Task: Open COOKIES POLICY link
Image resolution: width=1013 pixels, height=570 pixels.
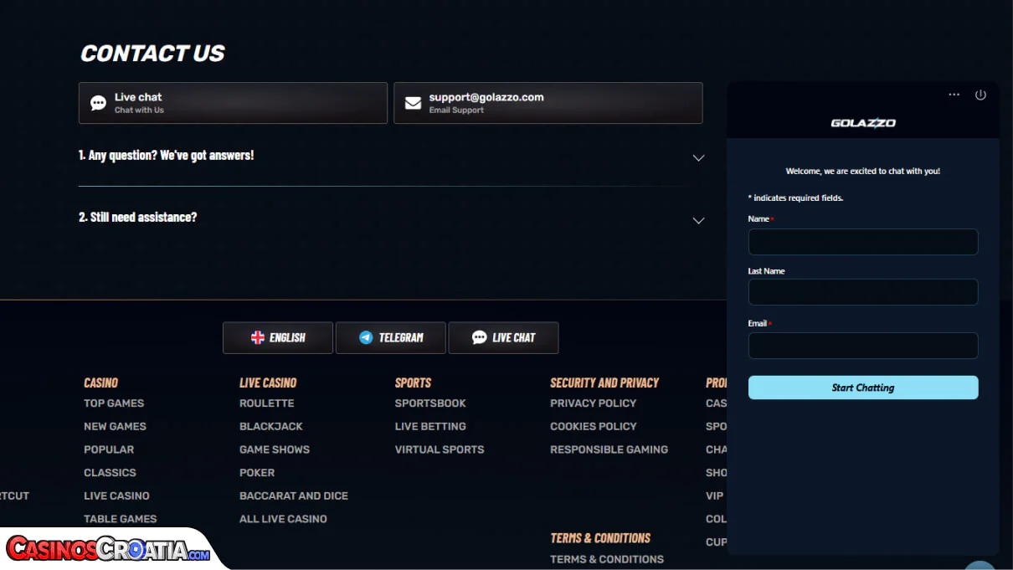Action: point(594,426)
